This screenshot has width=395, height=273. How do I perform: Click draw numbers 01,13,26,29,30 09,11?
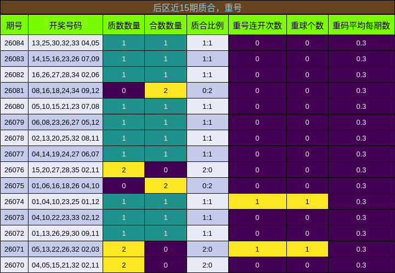(65, 233)
